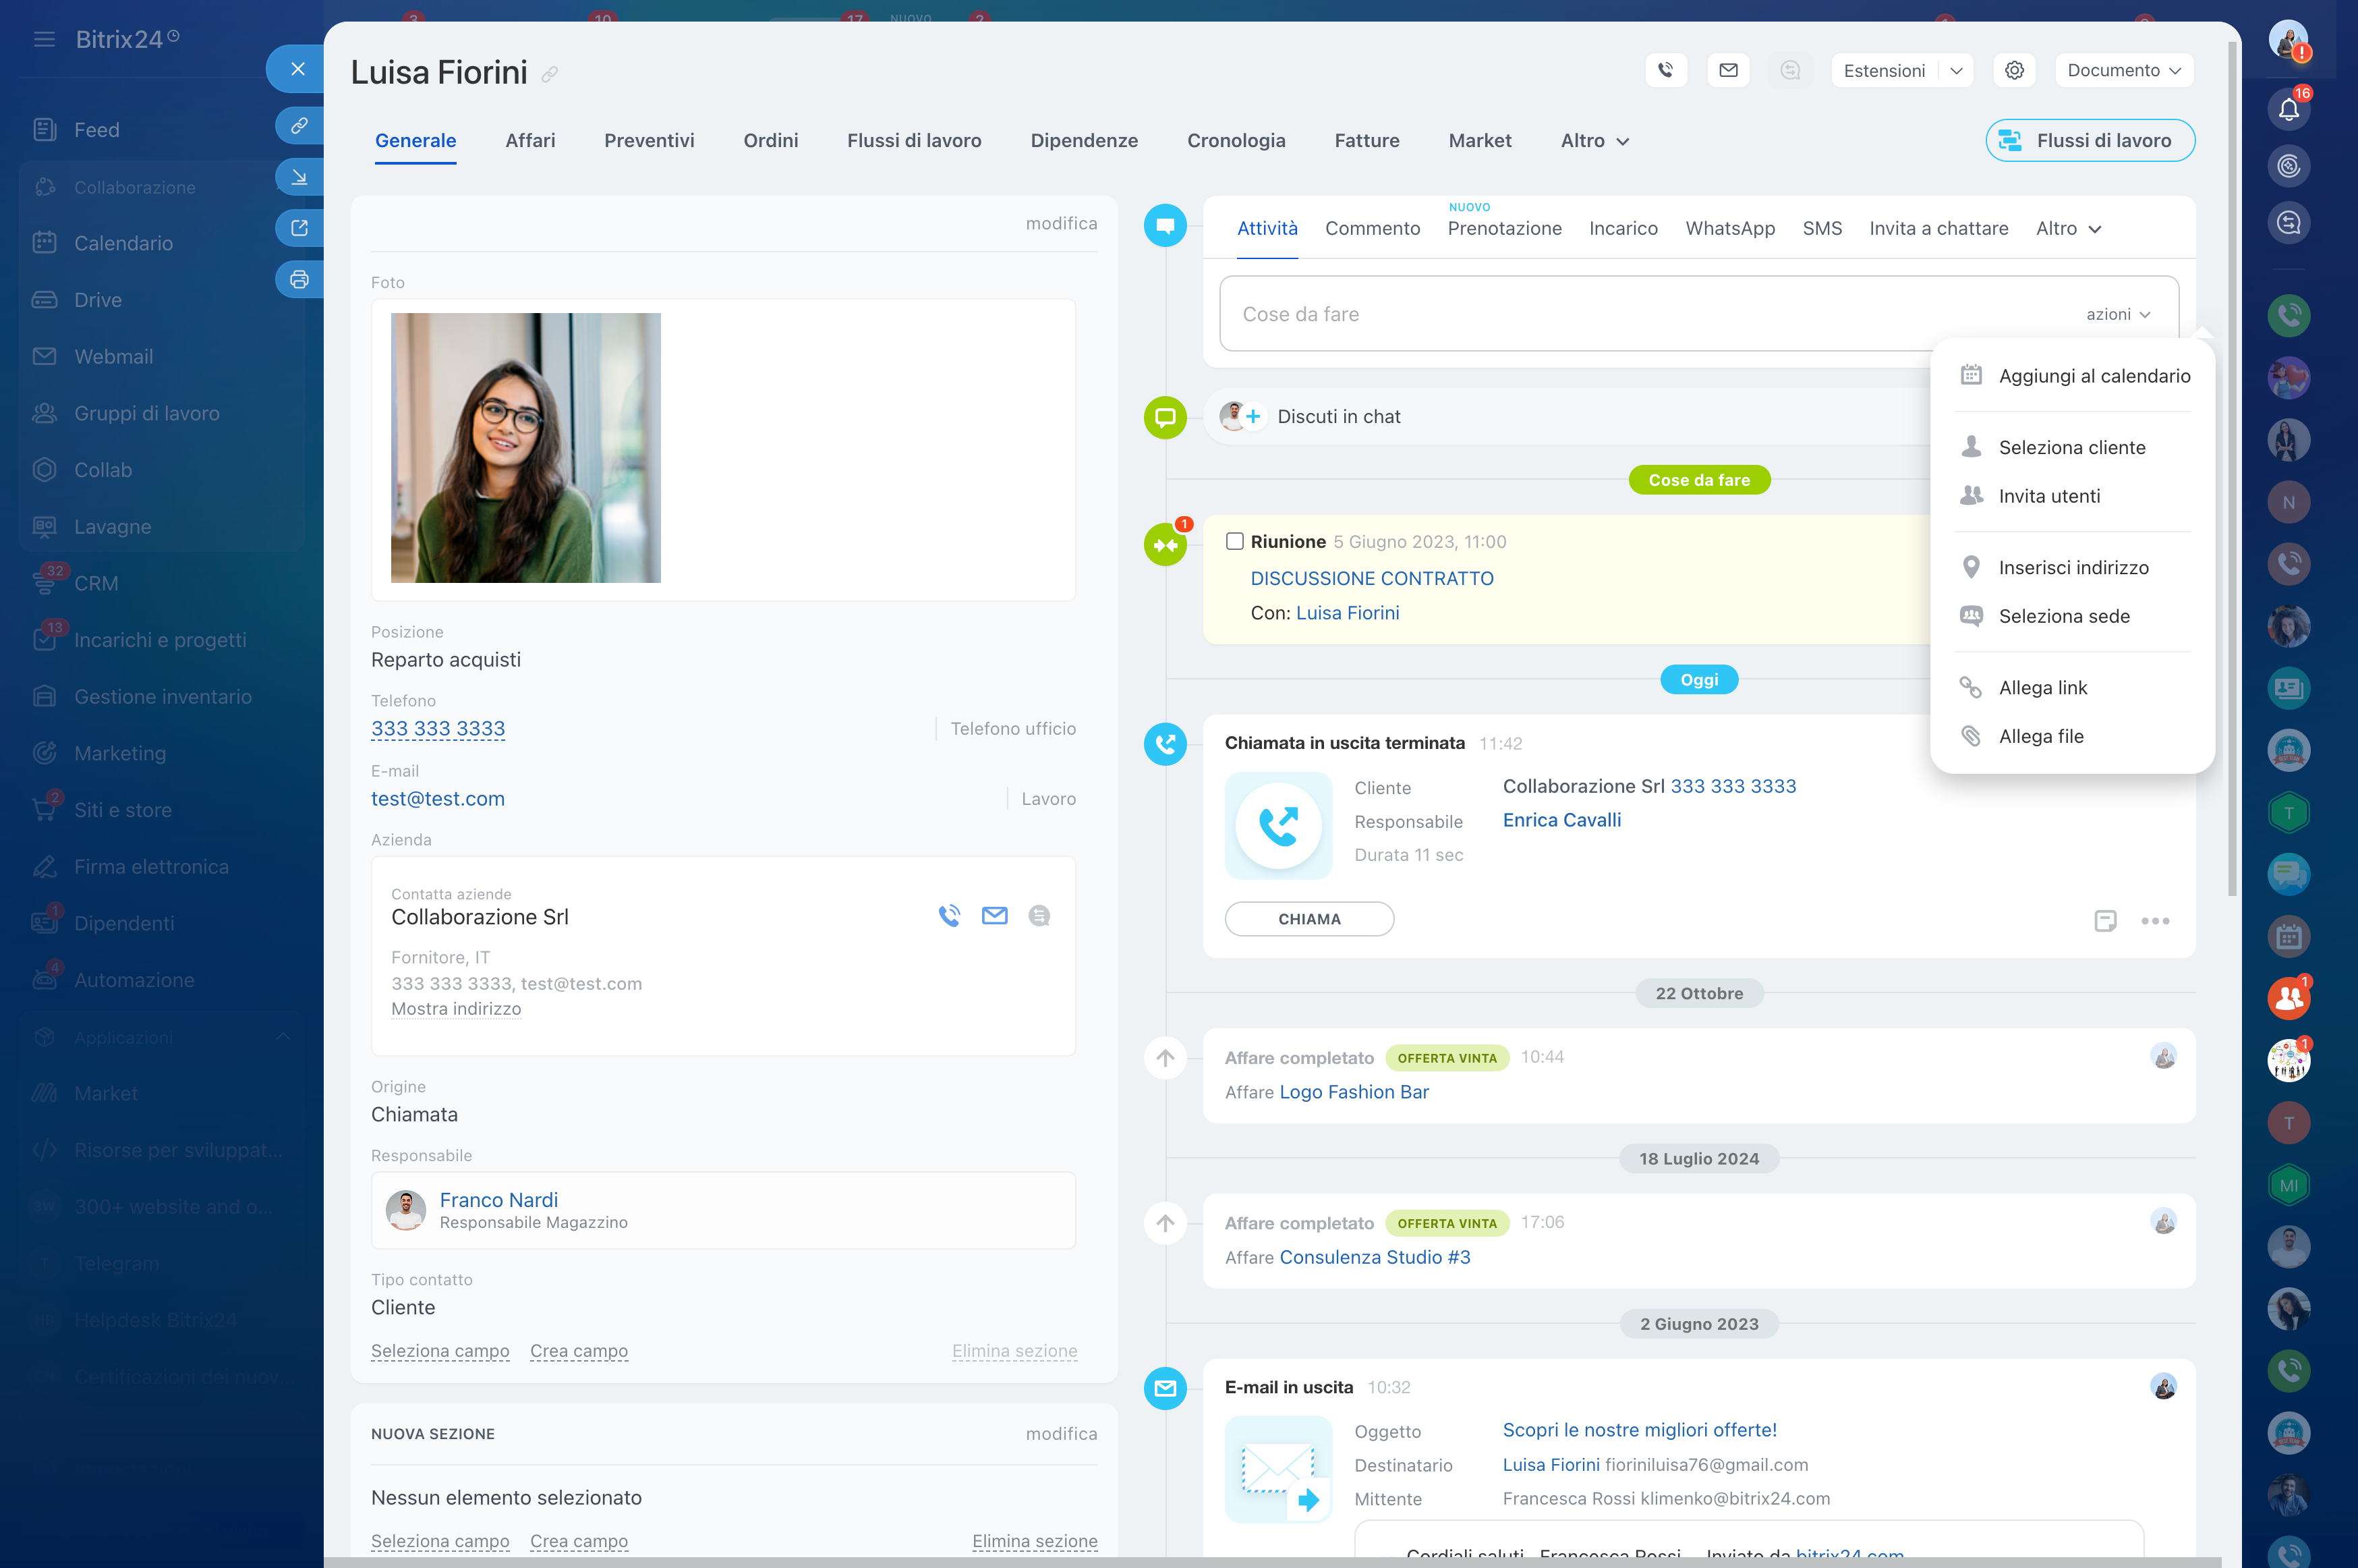Expand Altro menu in contact tabs
The width and height of the screenshot is (2358, 1568).
point(1594,141)
